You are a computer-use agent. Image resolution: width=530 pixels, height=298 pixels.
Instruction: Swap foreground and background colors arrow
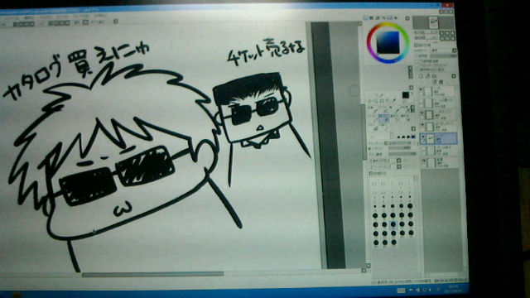(x=412, y=93)
